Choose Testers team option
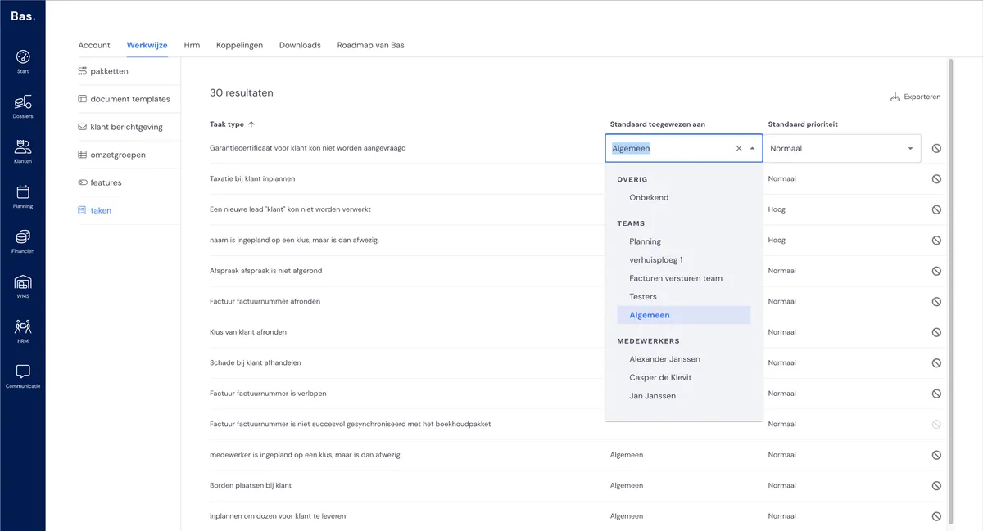Screen dimensions: 983x531 click(x=643, y=296)
